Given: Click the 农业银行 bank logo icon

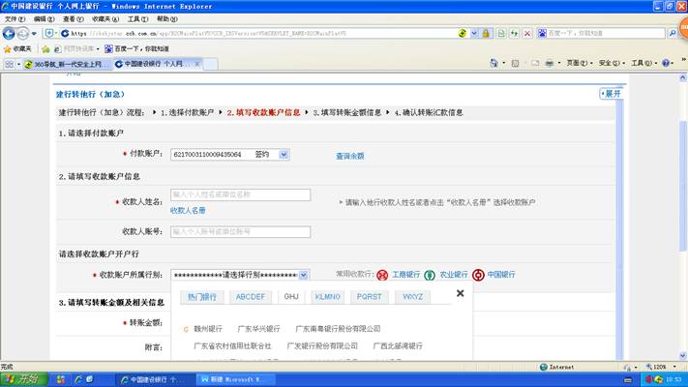Looking at the screenshot, I should pyautogui.click(x=431, y=275).
